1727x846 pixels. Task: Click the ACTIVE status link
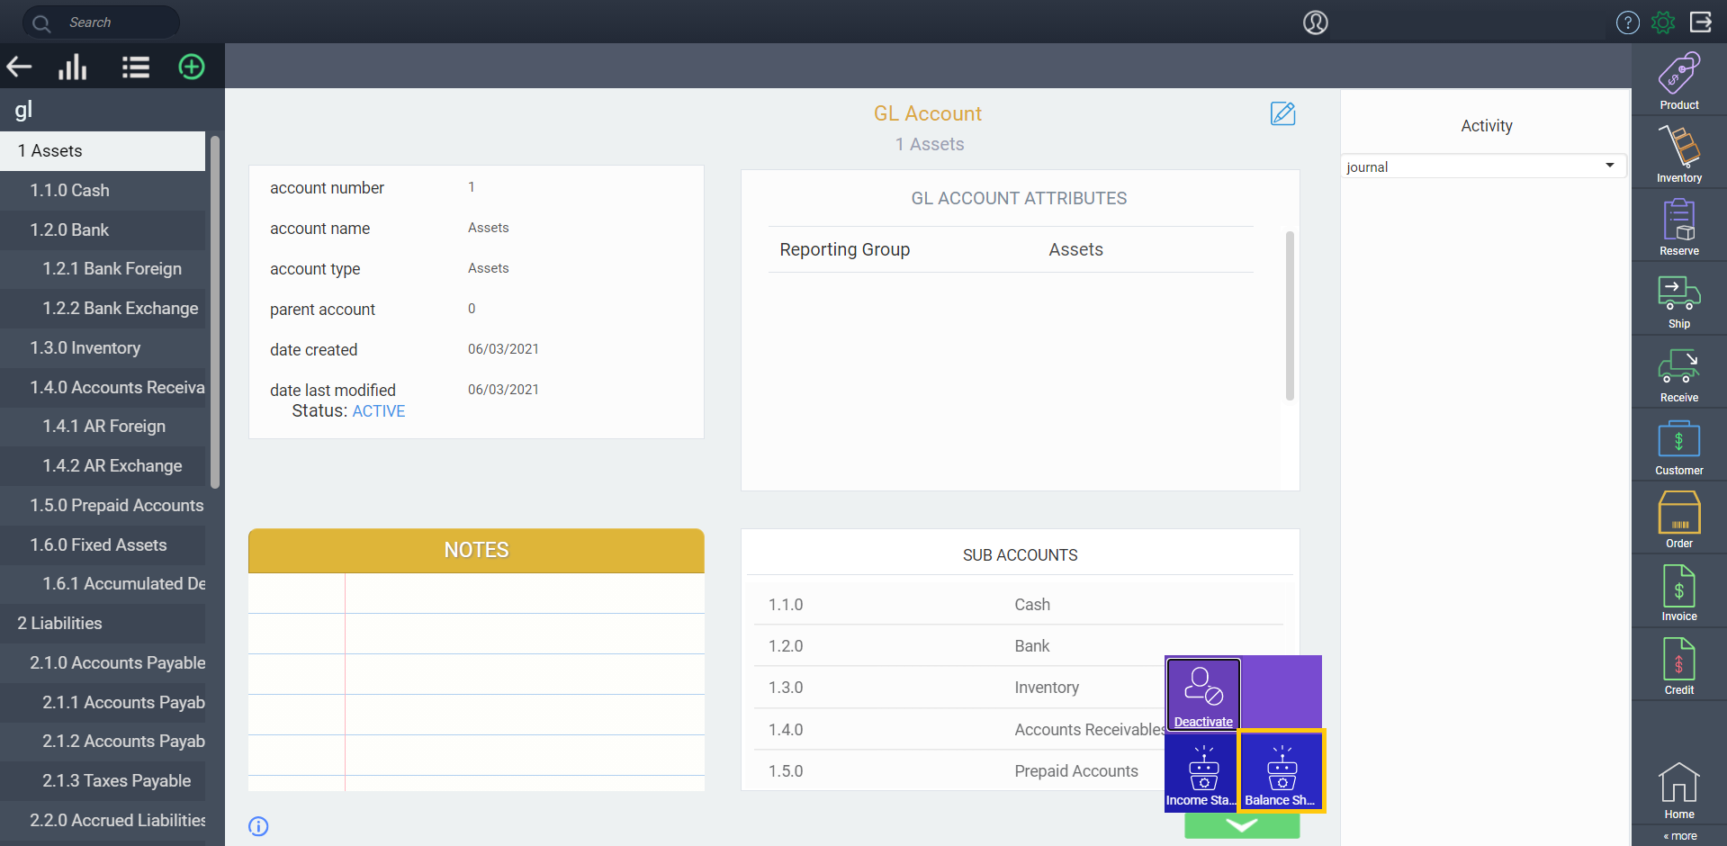tap(379, 411)
